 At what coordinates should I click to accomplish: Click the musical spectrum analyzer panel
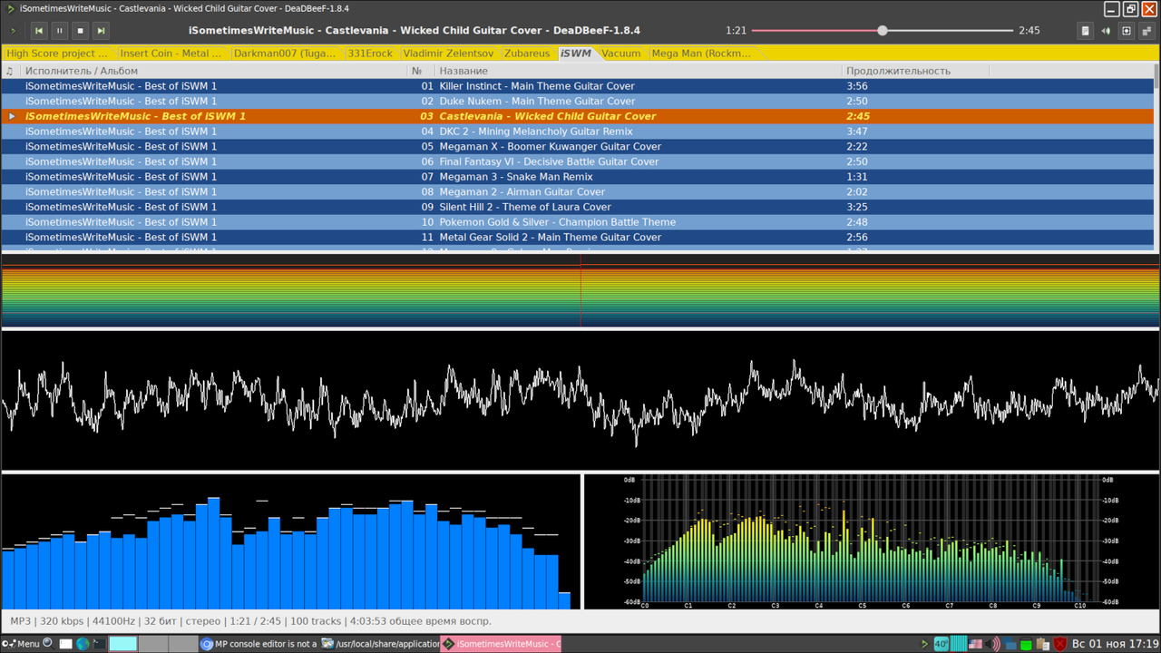872,541
